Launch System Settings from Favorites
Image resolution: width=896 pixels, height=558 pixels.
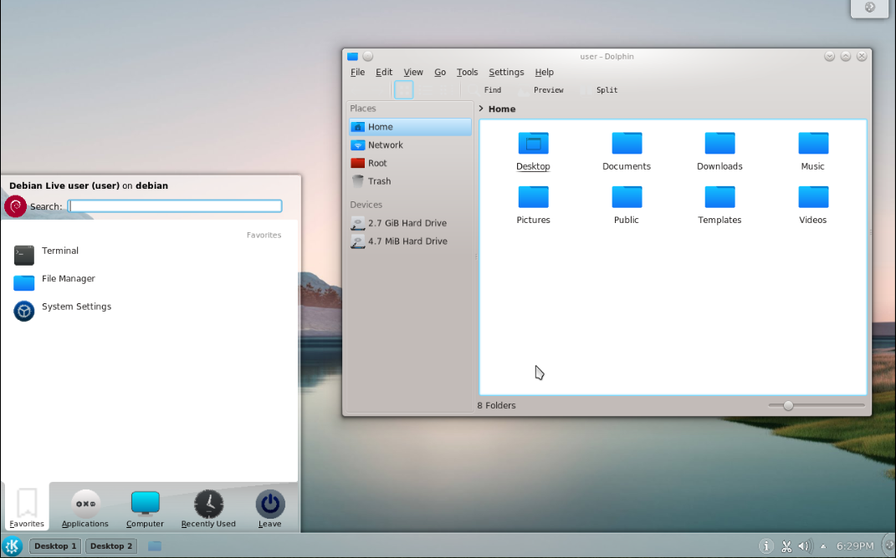75,307
